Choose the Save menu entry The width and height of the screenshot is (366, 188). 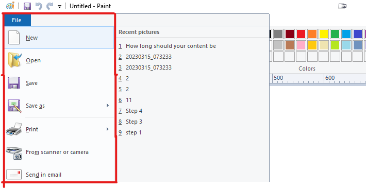(x=59, y=83)
